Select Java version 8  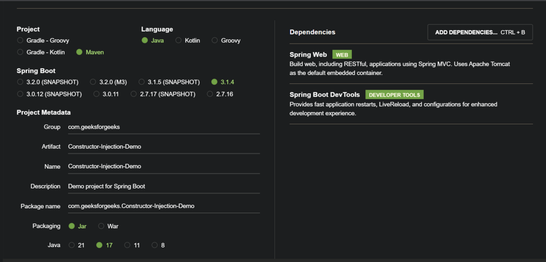point(155,245)
